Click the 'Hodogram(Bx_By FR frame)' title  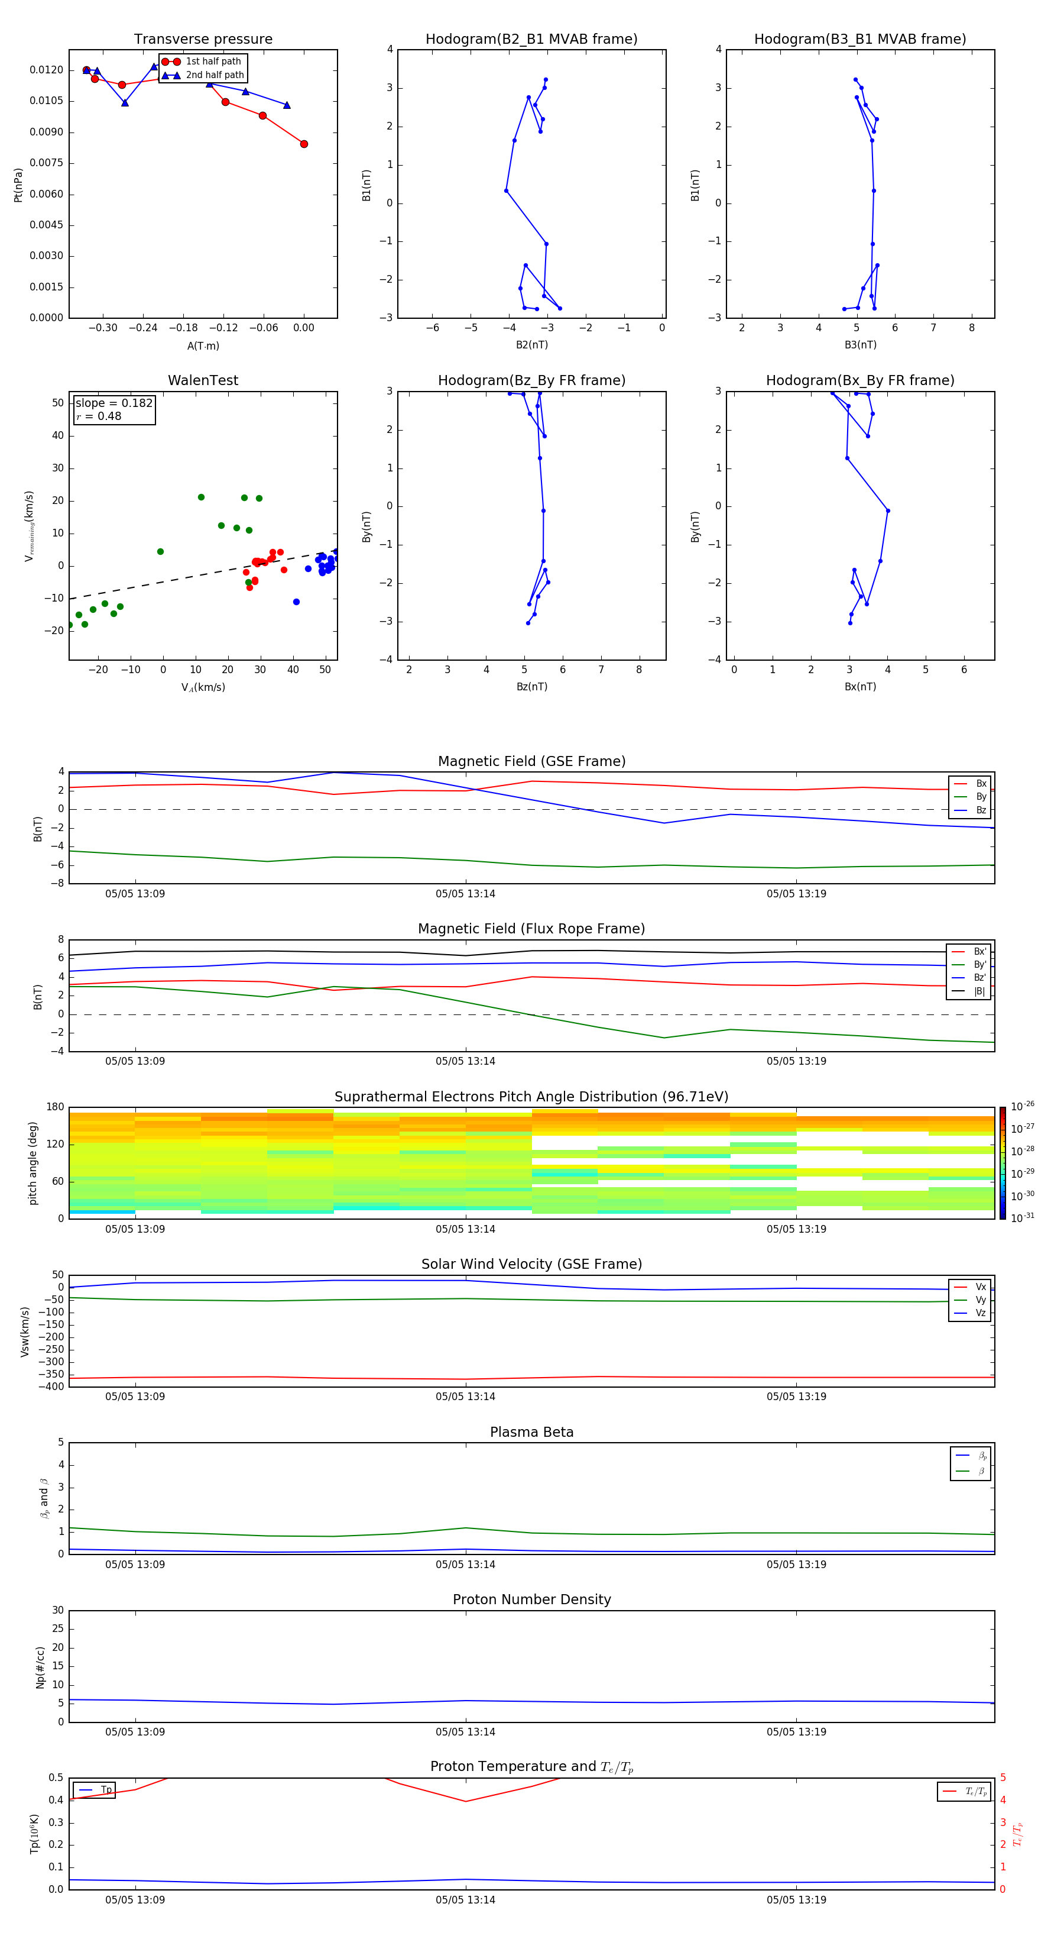pyautogui.click(x=860, y=380)
